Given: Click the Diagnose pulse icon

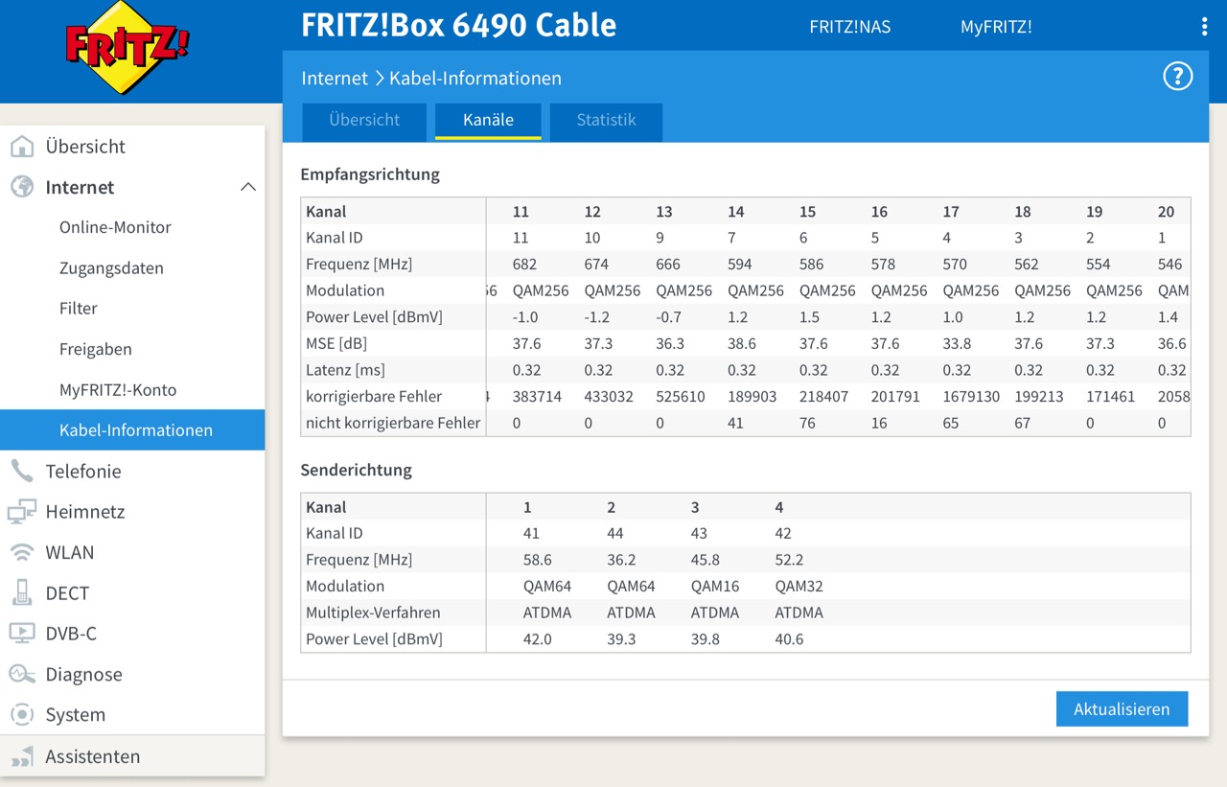Looking at the screenshot, I should point(21,674).
